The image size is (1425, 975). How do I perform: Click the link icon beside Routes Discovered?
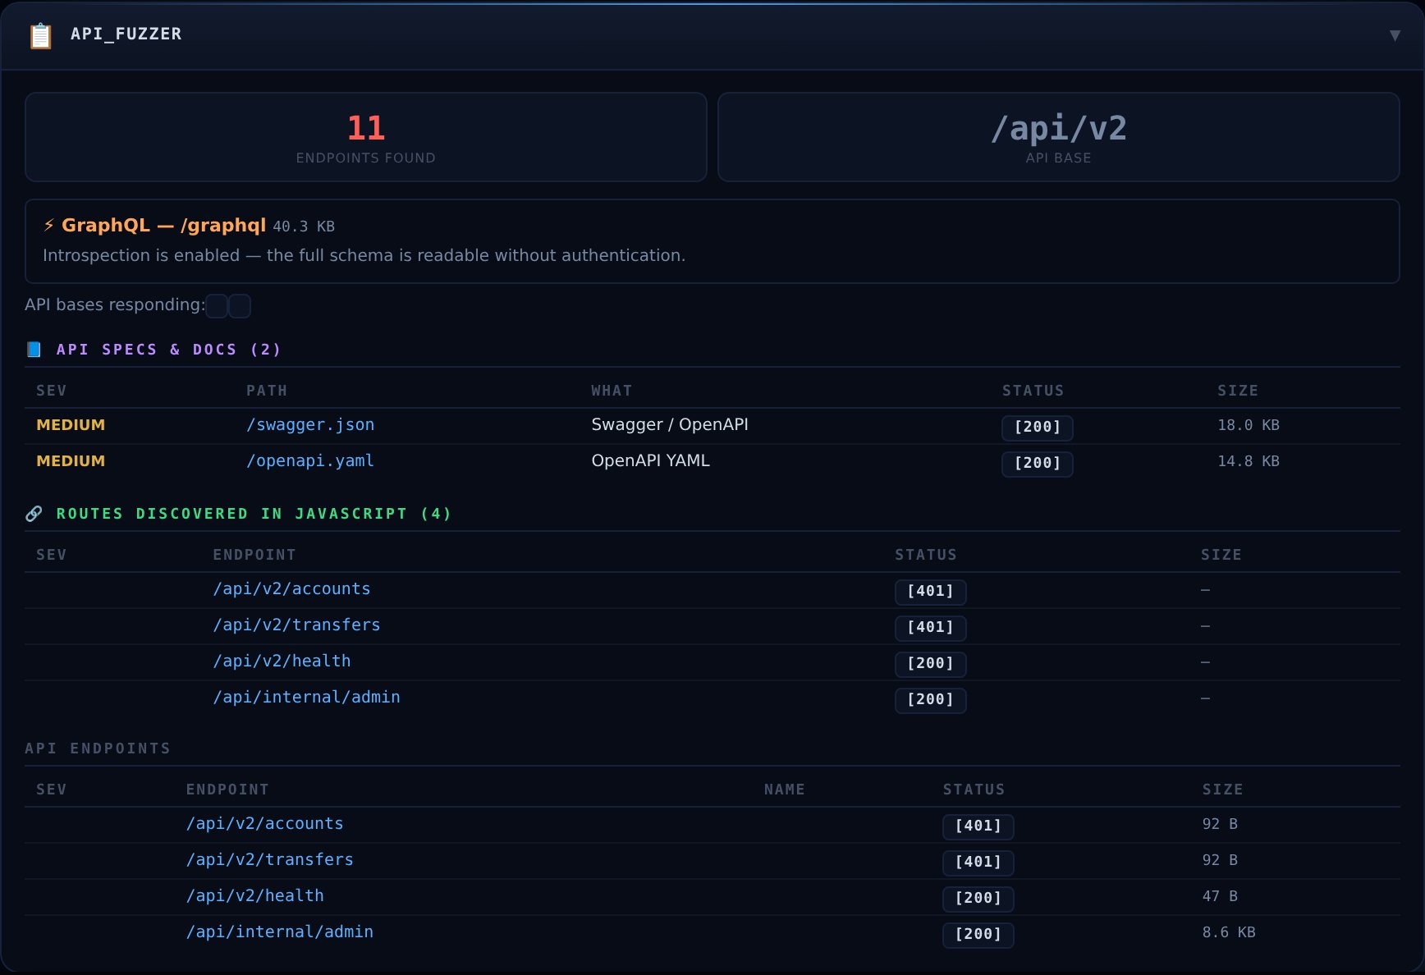[x=34, y=514]
